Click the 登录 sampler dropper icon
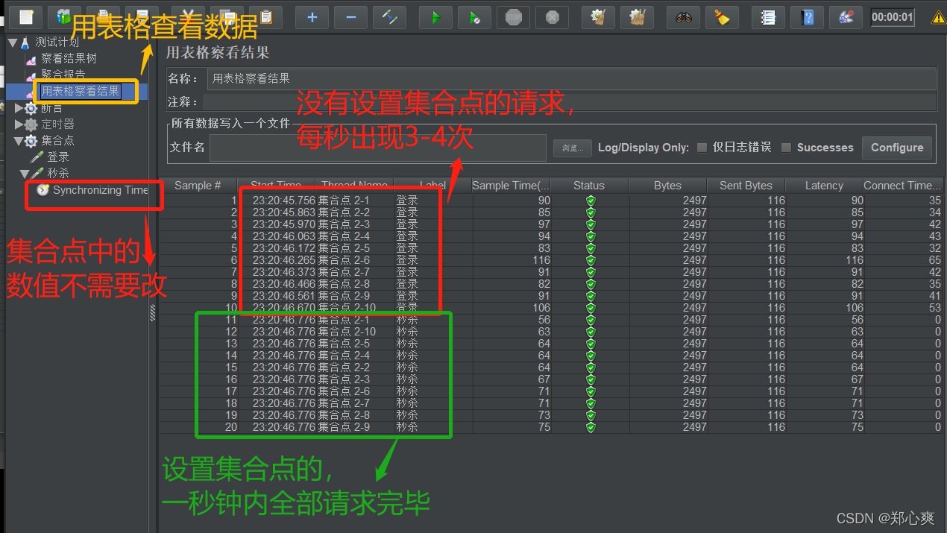 click(x=37, y=157)
